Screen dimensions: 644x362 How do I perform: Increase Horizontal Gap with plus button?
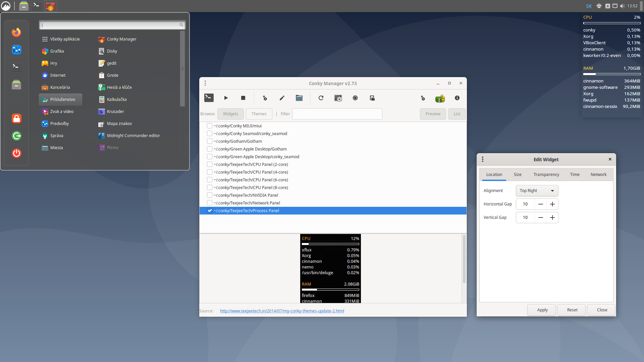552,204
